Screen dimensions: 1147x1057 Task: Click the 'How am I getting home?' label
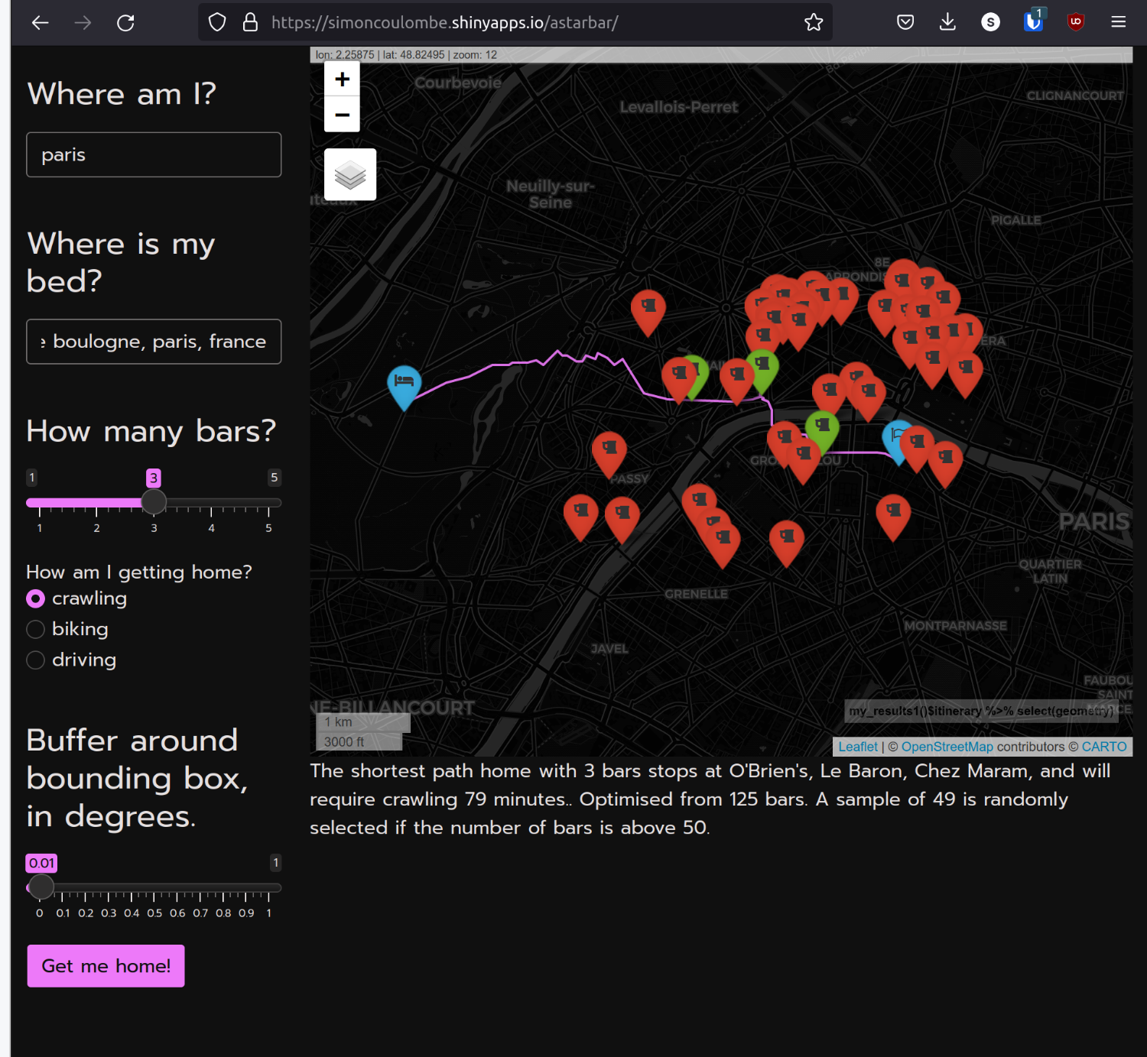pyautogui.click(x=139, y=572)
